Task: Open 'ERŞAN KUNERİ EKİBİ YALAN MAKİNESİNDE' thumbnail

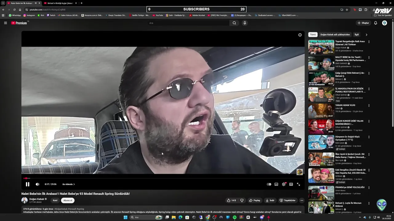Action: coord(321,126)
